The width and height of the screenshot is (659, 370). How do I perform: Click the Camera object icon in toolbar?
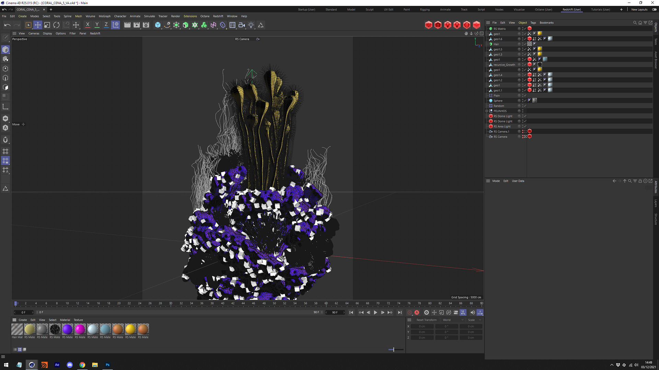pyautogui.click(x=242, y=25)
